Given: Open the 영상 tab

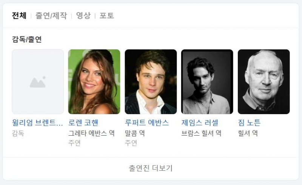Looking at the screenshot, I should click(83, 15).
